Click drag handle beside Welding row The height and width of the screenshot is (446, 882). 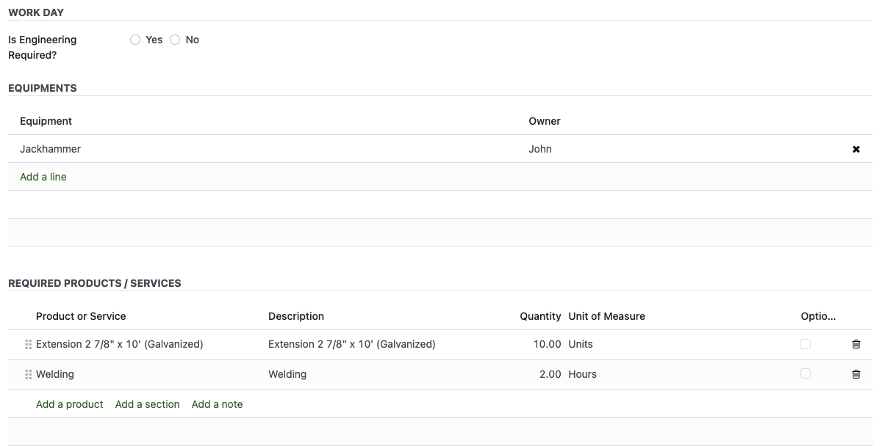tap(29, 374)
